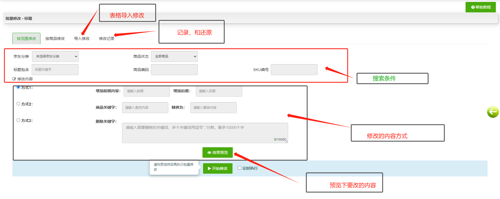Open the 导入修改 tab
Viewport: 500px width, 199px height.
[82, 39]
